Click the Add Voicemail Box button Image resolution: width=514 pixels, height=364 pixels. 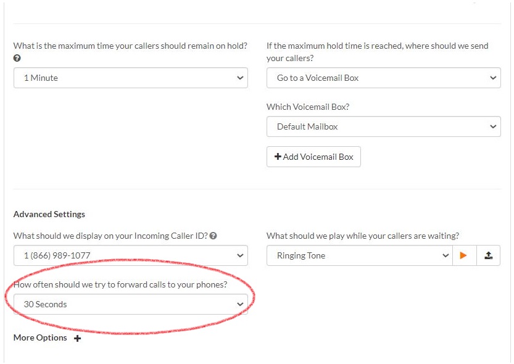point(313,157)
